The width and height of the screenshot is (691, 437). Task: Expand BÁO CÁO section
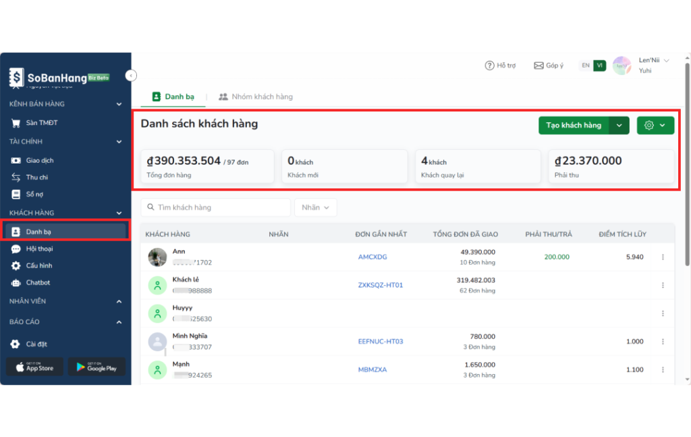click(119, 322)
